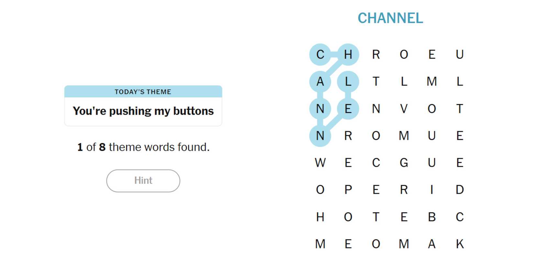Tap the letter G in the grid
534x267 pixels.
[x=404, y=162]
